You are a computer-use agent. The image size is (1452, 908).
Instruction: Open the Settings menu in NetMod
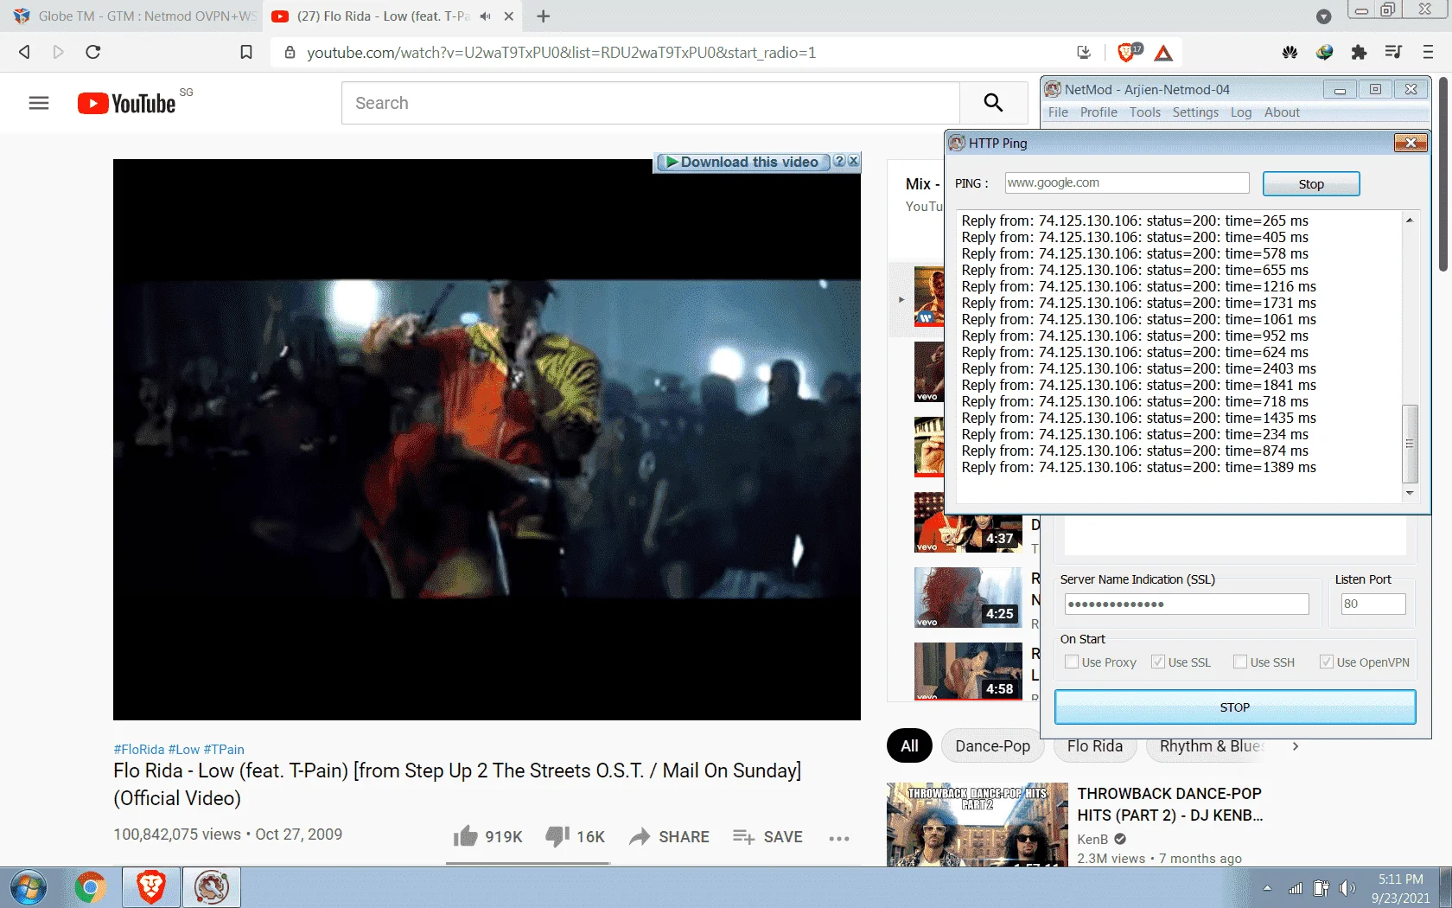(1195, 112)
